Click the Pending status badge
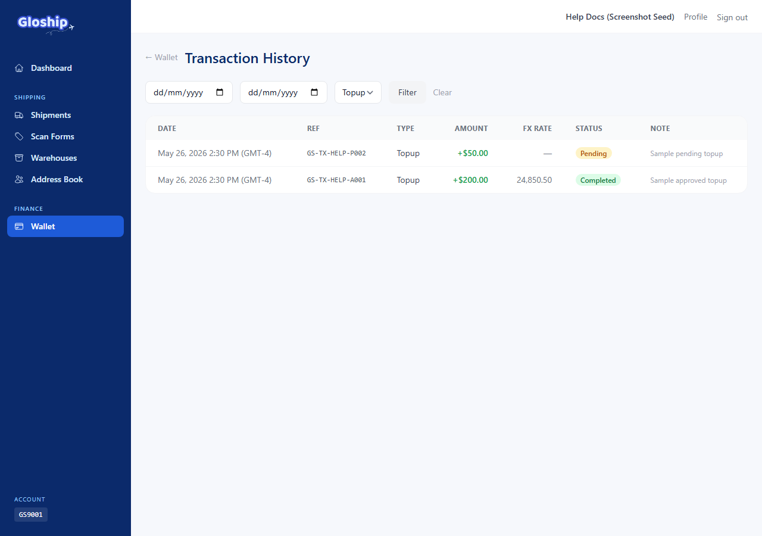The image size is (762, 536). pyautogui.click(x=594, y=153)
